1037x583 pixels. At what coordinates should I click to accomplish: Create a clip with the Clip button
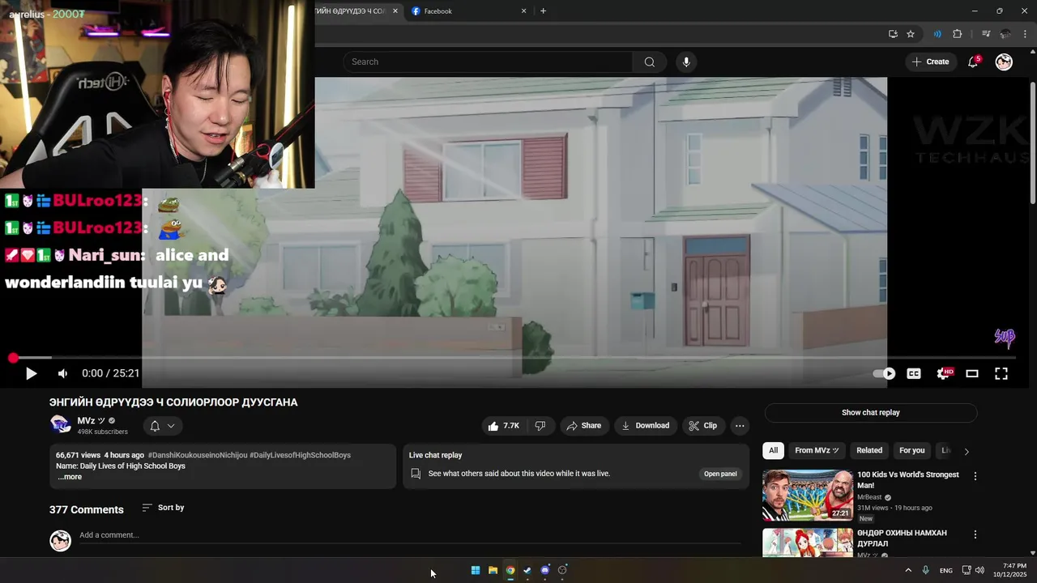[702, 425]
